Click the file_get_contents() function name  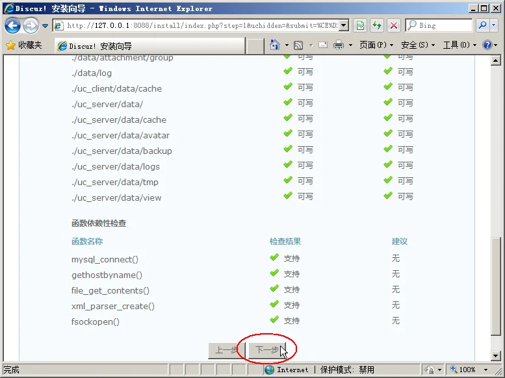pos(110,291)
